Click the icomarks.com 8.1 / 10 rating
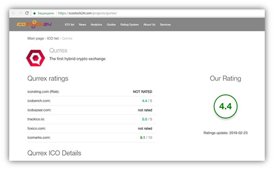Screen dimensions: 274x170 pos(146,137)
